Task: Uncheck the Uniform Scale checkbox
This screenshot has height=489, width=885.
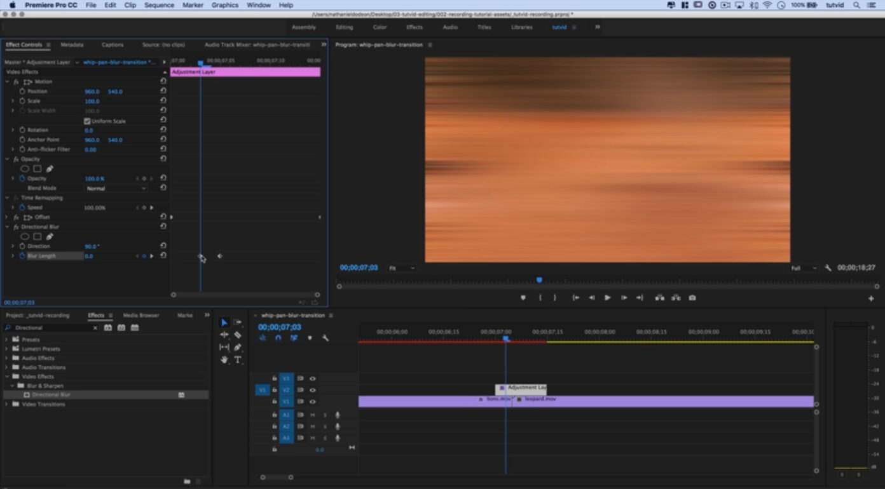Action: click(87, 121)
